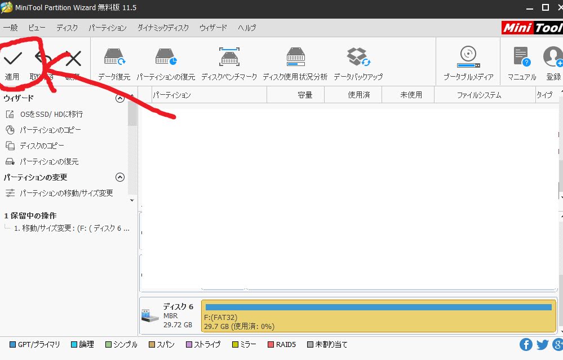Click the 登録 register icon
Screen dimensions: 563x360
pyautogui.click(x=553, y=57)
